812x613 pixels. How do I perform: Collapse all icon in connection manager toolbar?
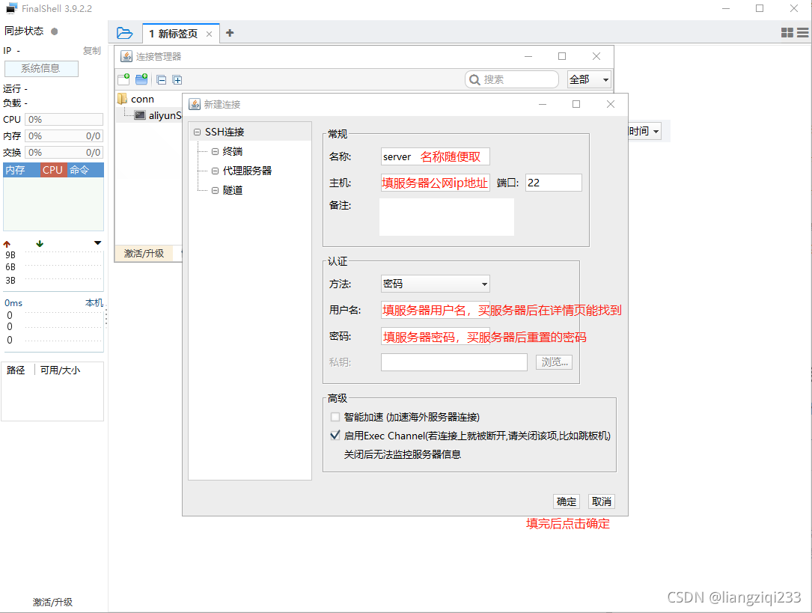pos(162,80)
